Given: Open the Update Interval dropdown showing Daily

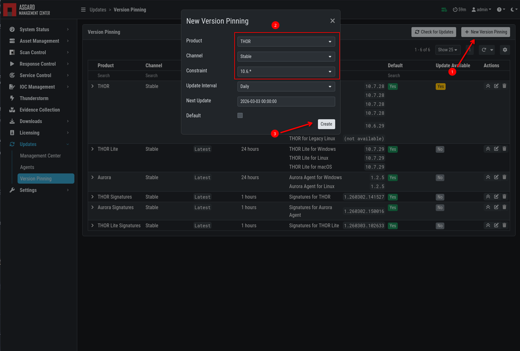Looking at the screenshot, I should (286, 86).
